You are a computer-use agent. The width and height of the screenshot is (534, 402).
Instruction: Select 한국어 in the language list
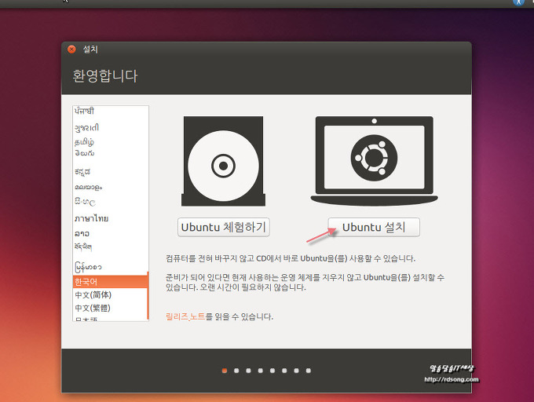pyautogui.click(x=86, y=281)
